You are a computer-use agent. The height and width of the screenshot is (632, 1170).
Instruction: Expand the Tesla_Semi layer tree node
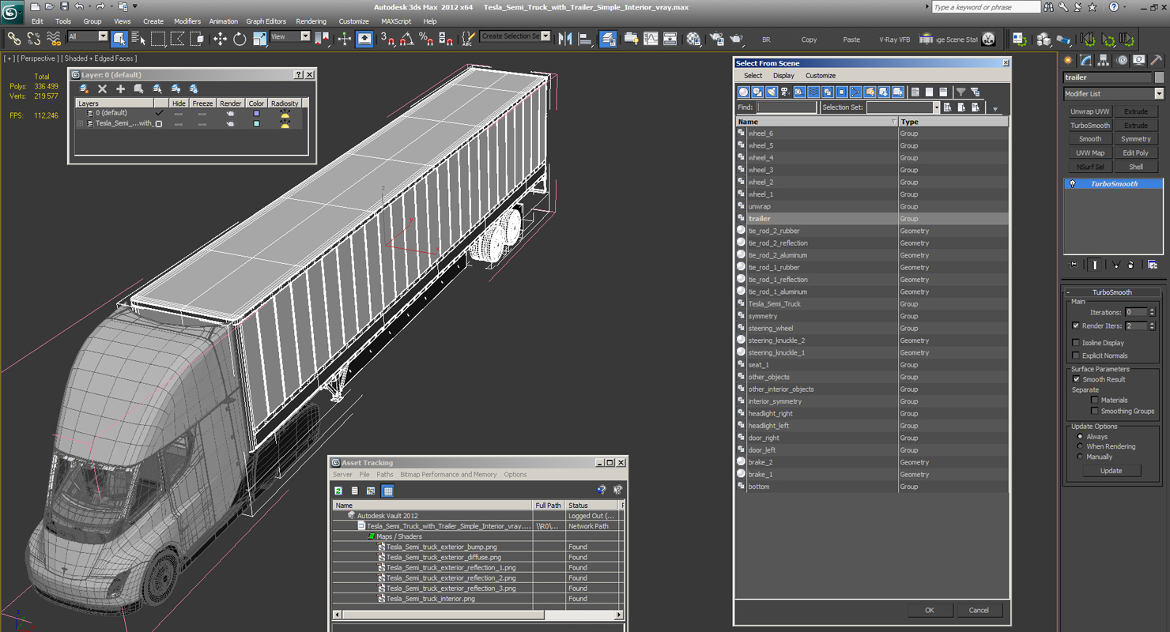[79, 123]
